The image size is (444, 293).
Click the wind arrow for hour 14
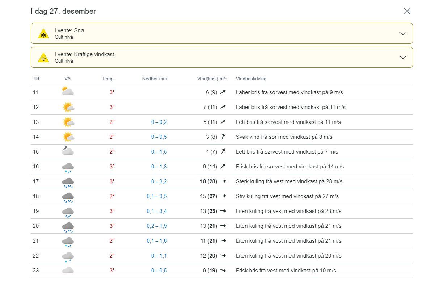[223, 137]
